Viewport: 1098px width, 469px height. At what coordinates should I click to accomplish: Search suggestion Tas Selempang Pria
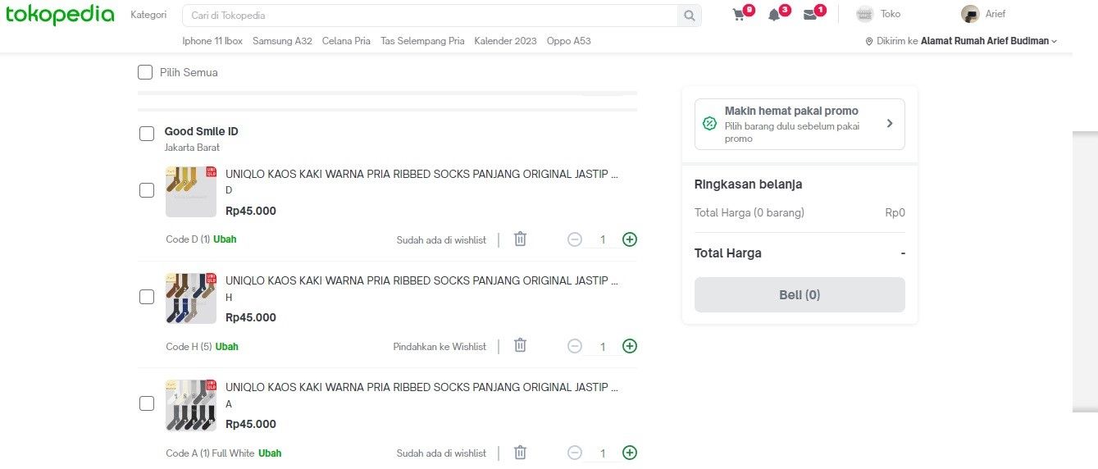coord(422,41)
